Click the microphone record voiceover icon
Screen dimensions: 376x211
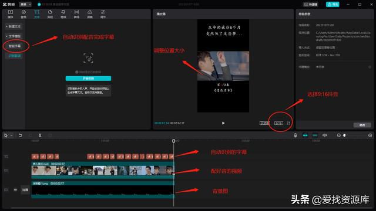click(296, 135)
